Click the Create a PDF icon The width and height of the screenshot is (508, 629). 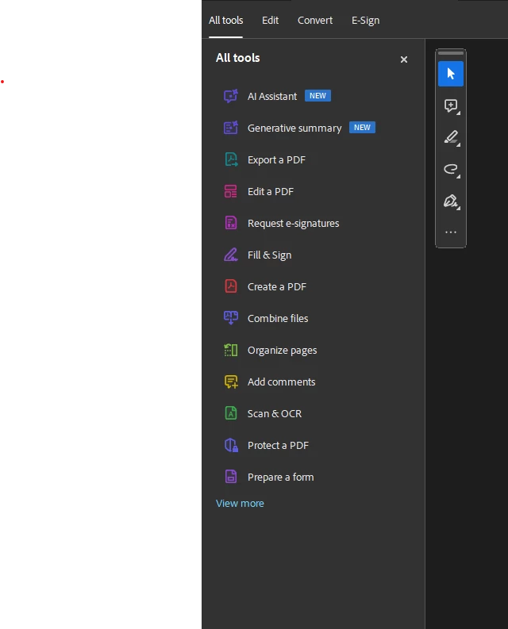coord(231,286)
